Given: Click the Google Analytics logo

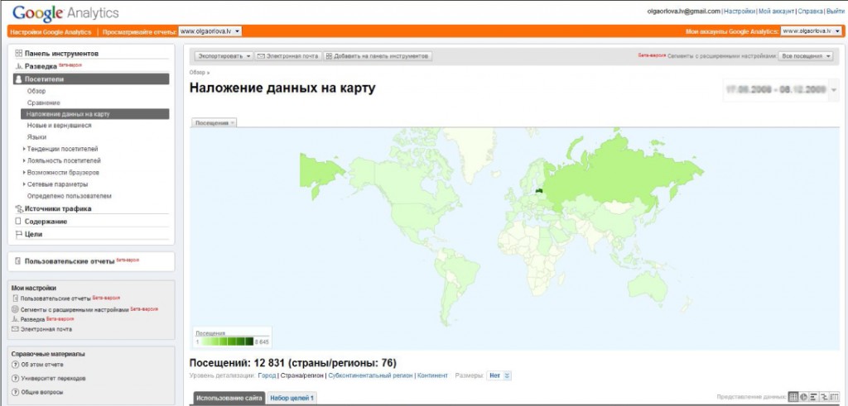Looking at the screenshot, I should coord(65,12).
